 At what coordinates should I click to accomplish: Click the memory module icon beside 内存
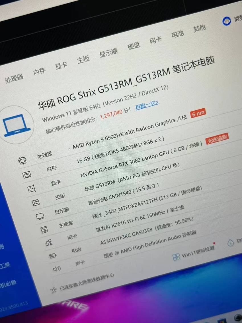(x=27, y=175)
